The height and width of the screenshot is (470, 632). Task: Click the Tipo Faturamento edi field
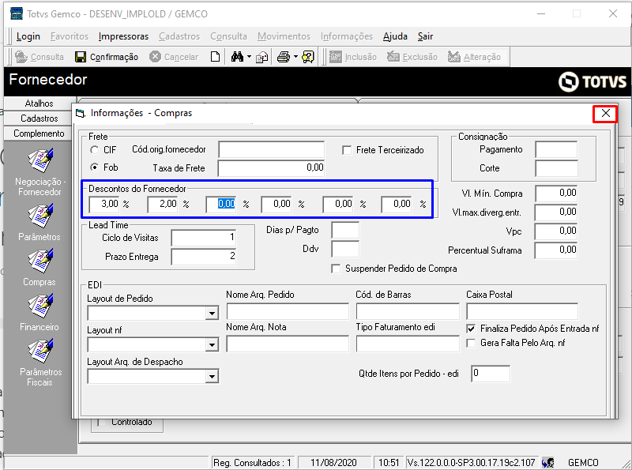408,344
